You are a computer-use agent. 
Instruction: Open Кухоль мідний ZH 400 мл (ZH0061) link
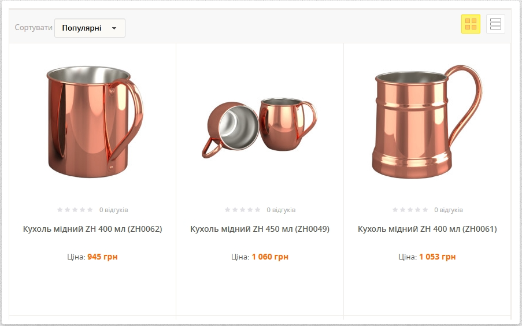pos(427,229)
